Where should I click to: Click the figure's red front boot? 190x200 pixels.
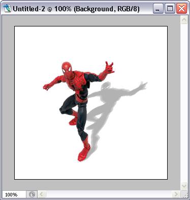[x=83, y=154]
